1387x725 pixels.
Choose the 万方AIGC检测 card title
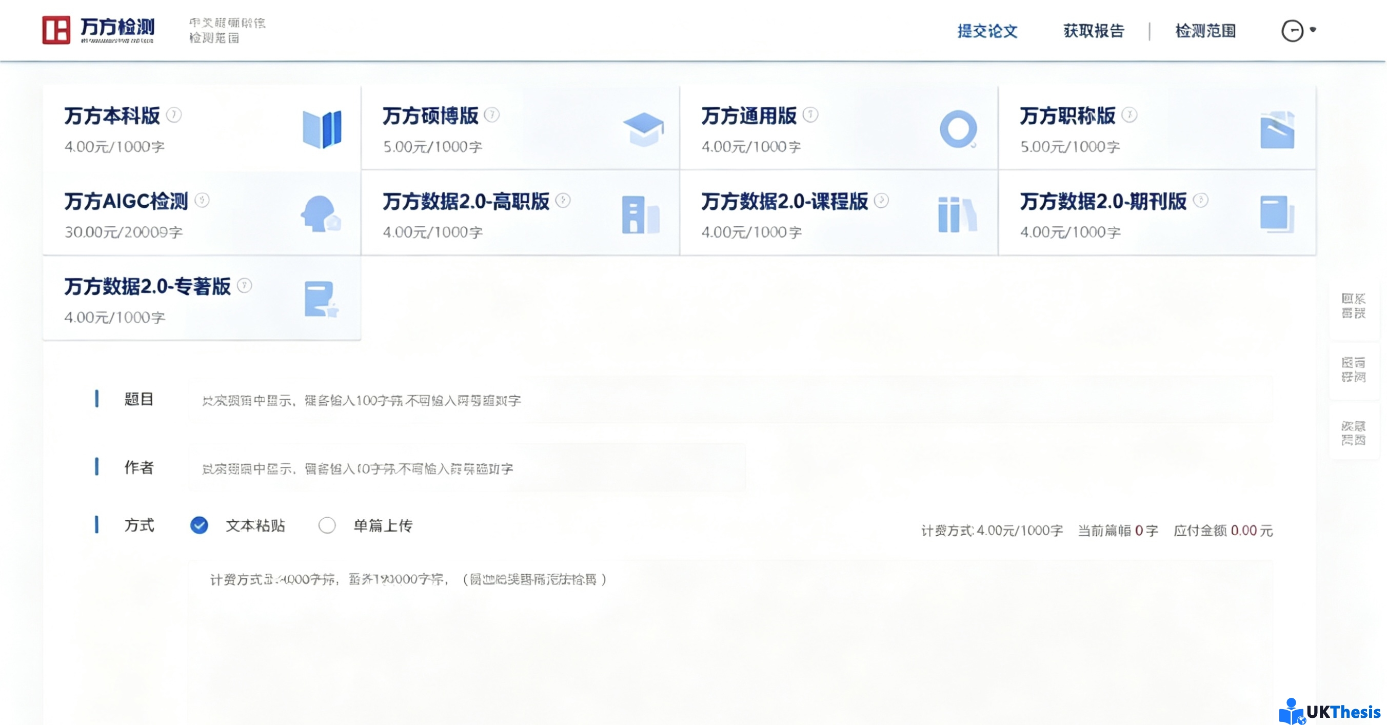(127, 201)
